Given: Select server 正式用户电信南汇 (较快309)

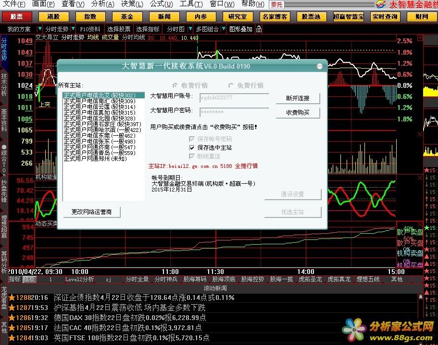Looking at the screenshot, I should click(104, 101).
